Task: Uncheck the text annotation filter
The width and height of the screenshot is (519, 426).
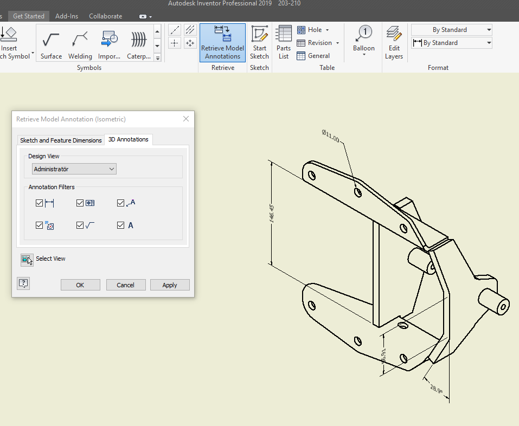Action: pos(120,225)
